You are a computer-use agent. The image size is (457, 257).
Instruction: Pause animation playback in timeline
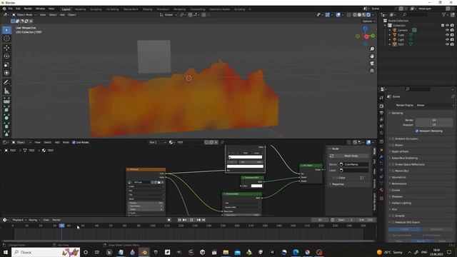tap(191, 220)
